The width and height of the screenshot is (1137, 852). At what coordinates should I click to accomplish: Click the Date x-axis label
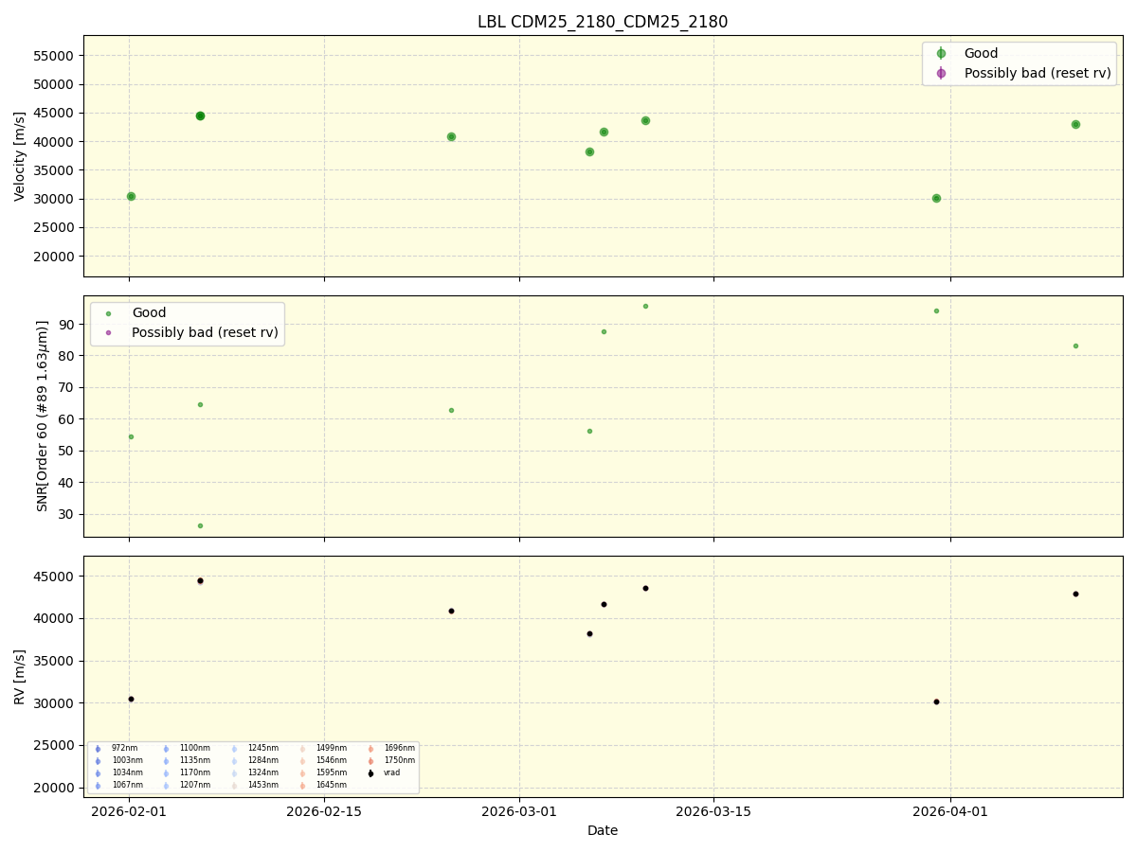pos(603,830)
